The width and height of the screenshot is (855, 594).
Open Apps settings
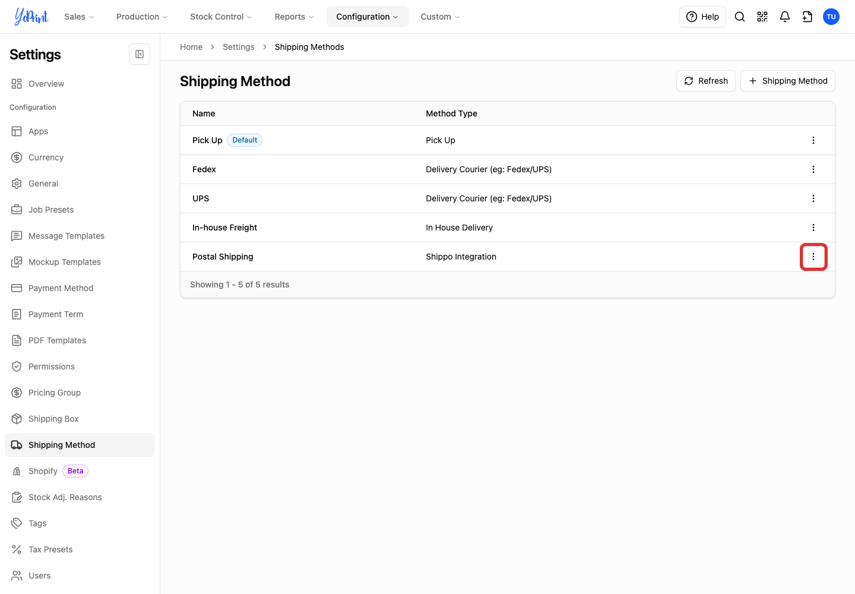click(80, 131)
